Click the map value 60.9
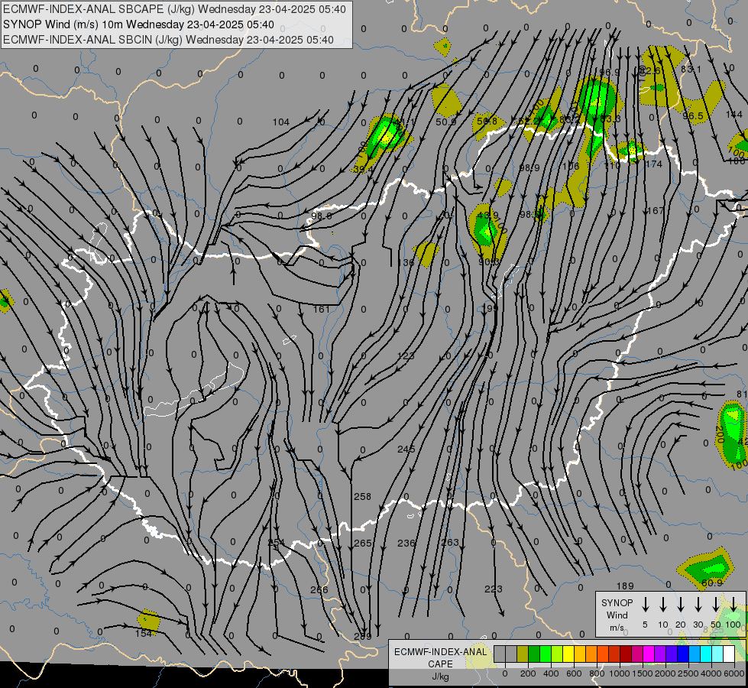This screenshot has width=748, height=688. [712, 583]
